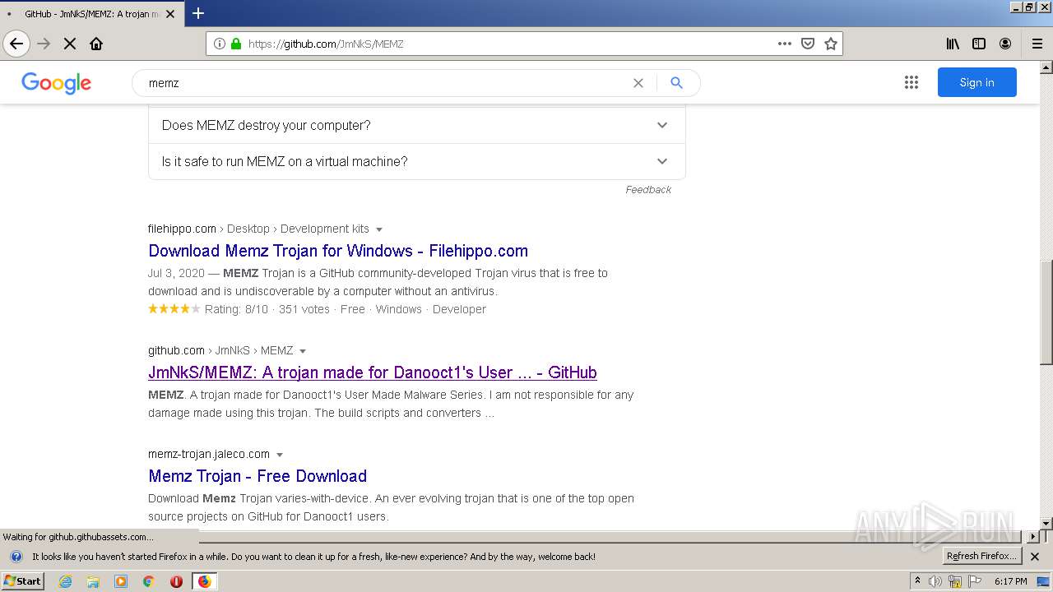Click the green padlock security icon
The height and width of the screenshot is (592, 1053).
[236, 44]
